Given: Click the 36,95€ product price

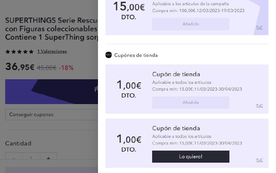Looking at the screenshot, I should coord(20,67).
